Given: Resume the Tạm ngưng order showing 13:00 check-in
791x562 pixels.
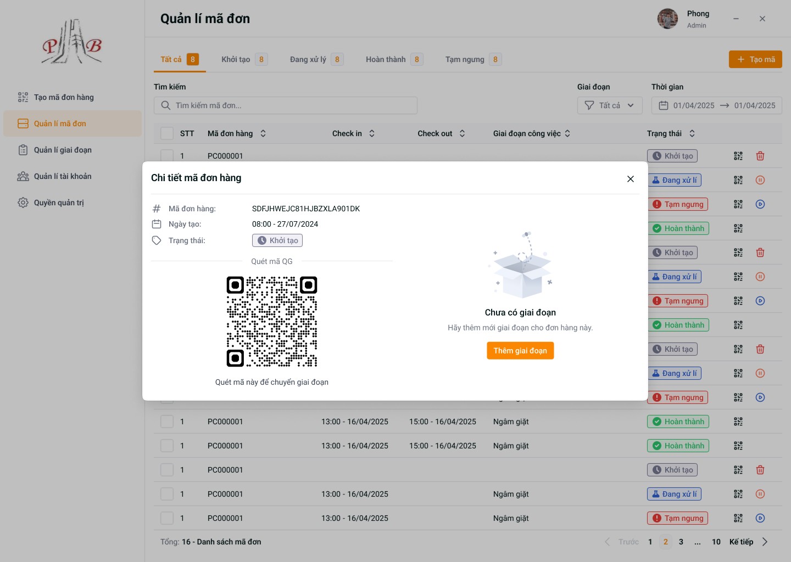Looking at the screenshot, I should click(x=760, y=518).
